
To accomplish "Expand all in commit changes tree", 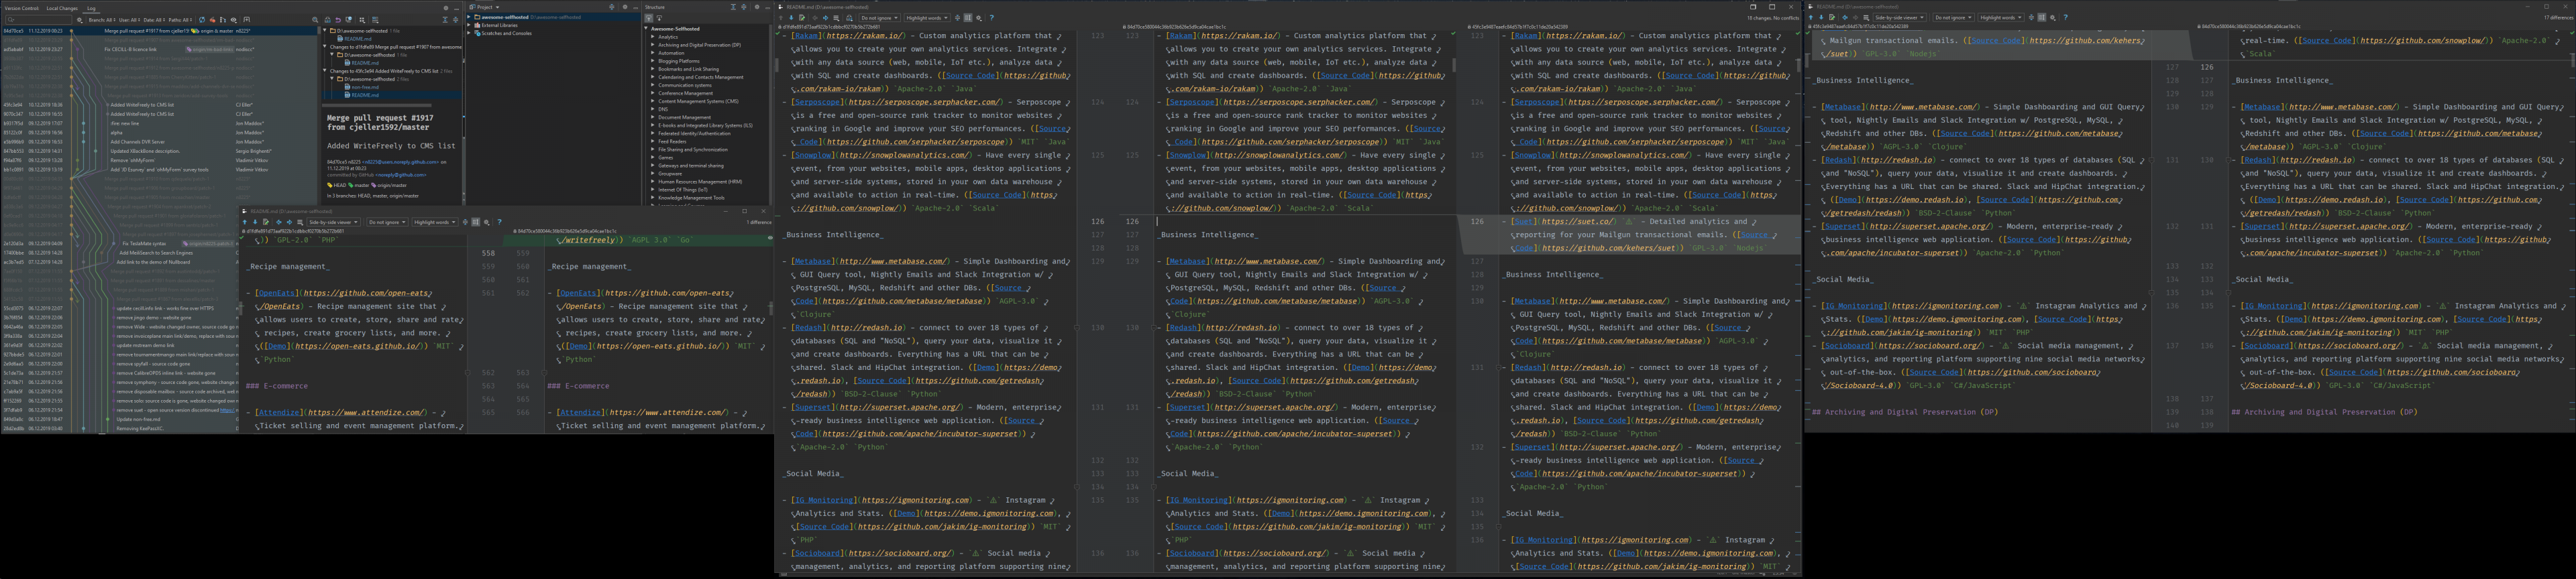I will pos(445,20).
